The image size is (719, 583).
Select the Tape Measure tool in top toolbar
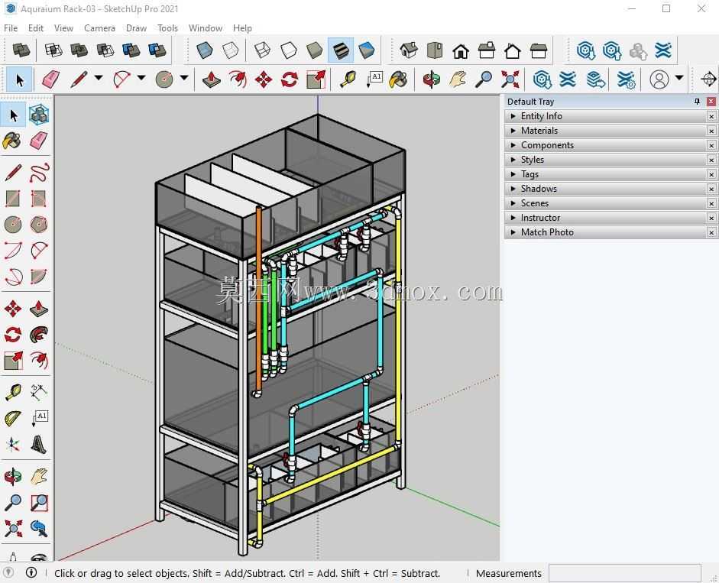tap(348, 79)
